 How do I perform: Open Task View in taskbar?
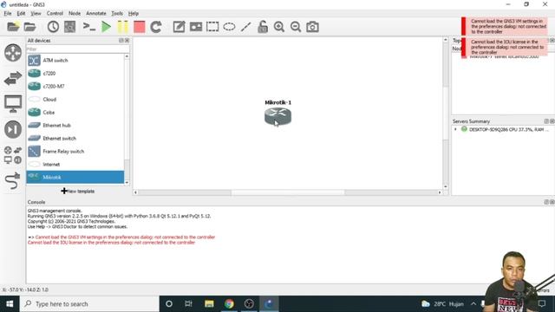point(188,304)
